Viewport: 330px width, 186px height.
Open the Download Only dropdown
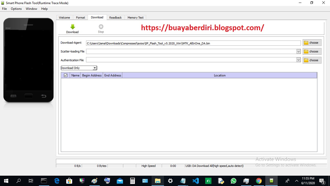pyautogui.click(x=94, y=68)
